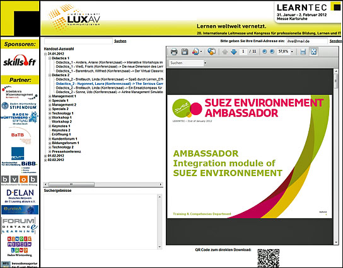This screenshot has height=268, width=343.
Task: Open Didactics_2 Hugonnet, Laura handout
Action: point(109,84)
